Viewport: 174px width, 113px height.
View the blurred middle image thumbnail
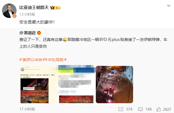point(76,84)
